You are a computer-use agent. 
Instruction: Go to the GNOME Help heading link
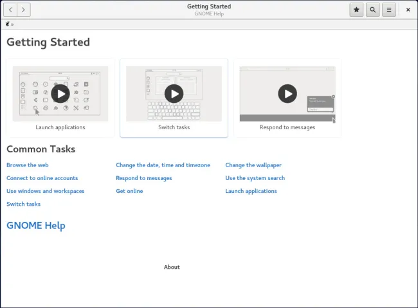pos(36,226)
